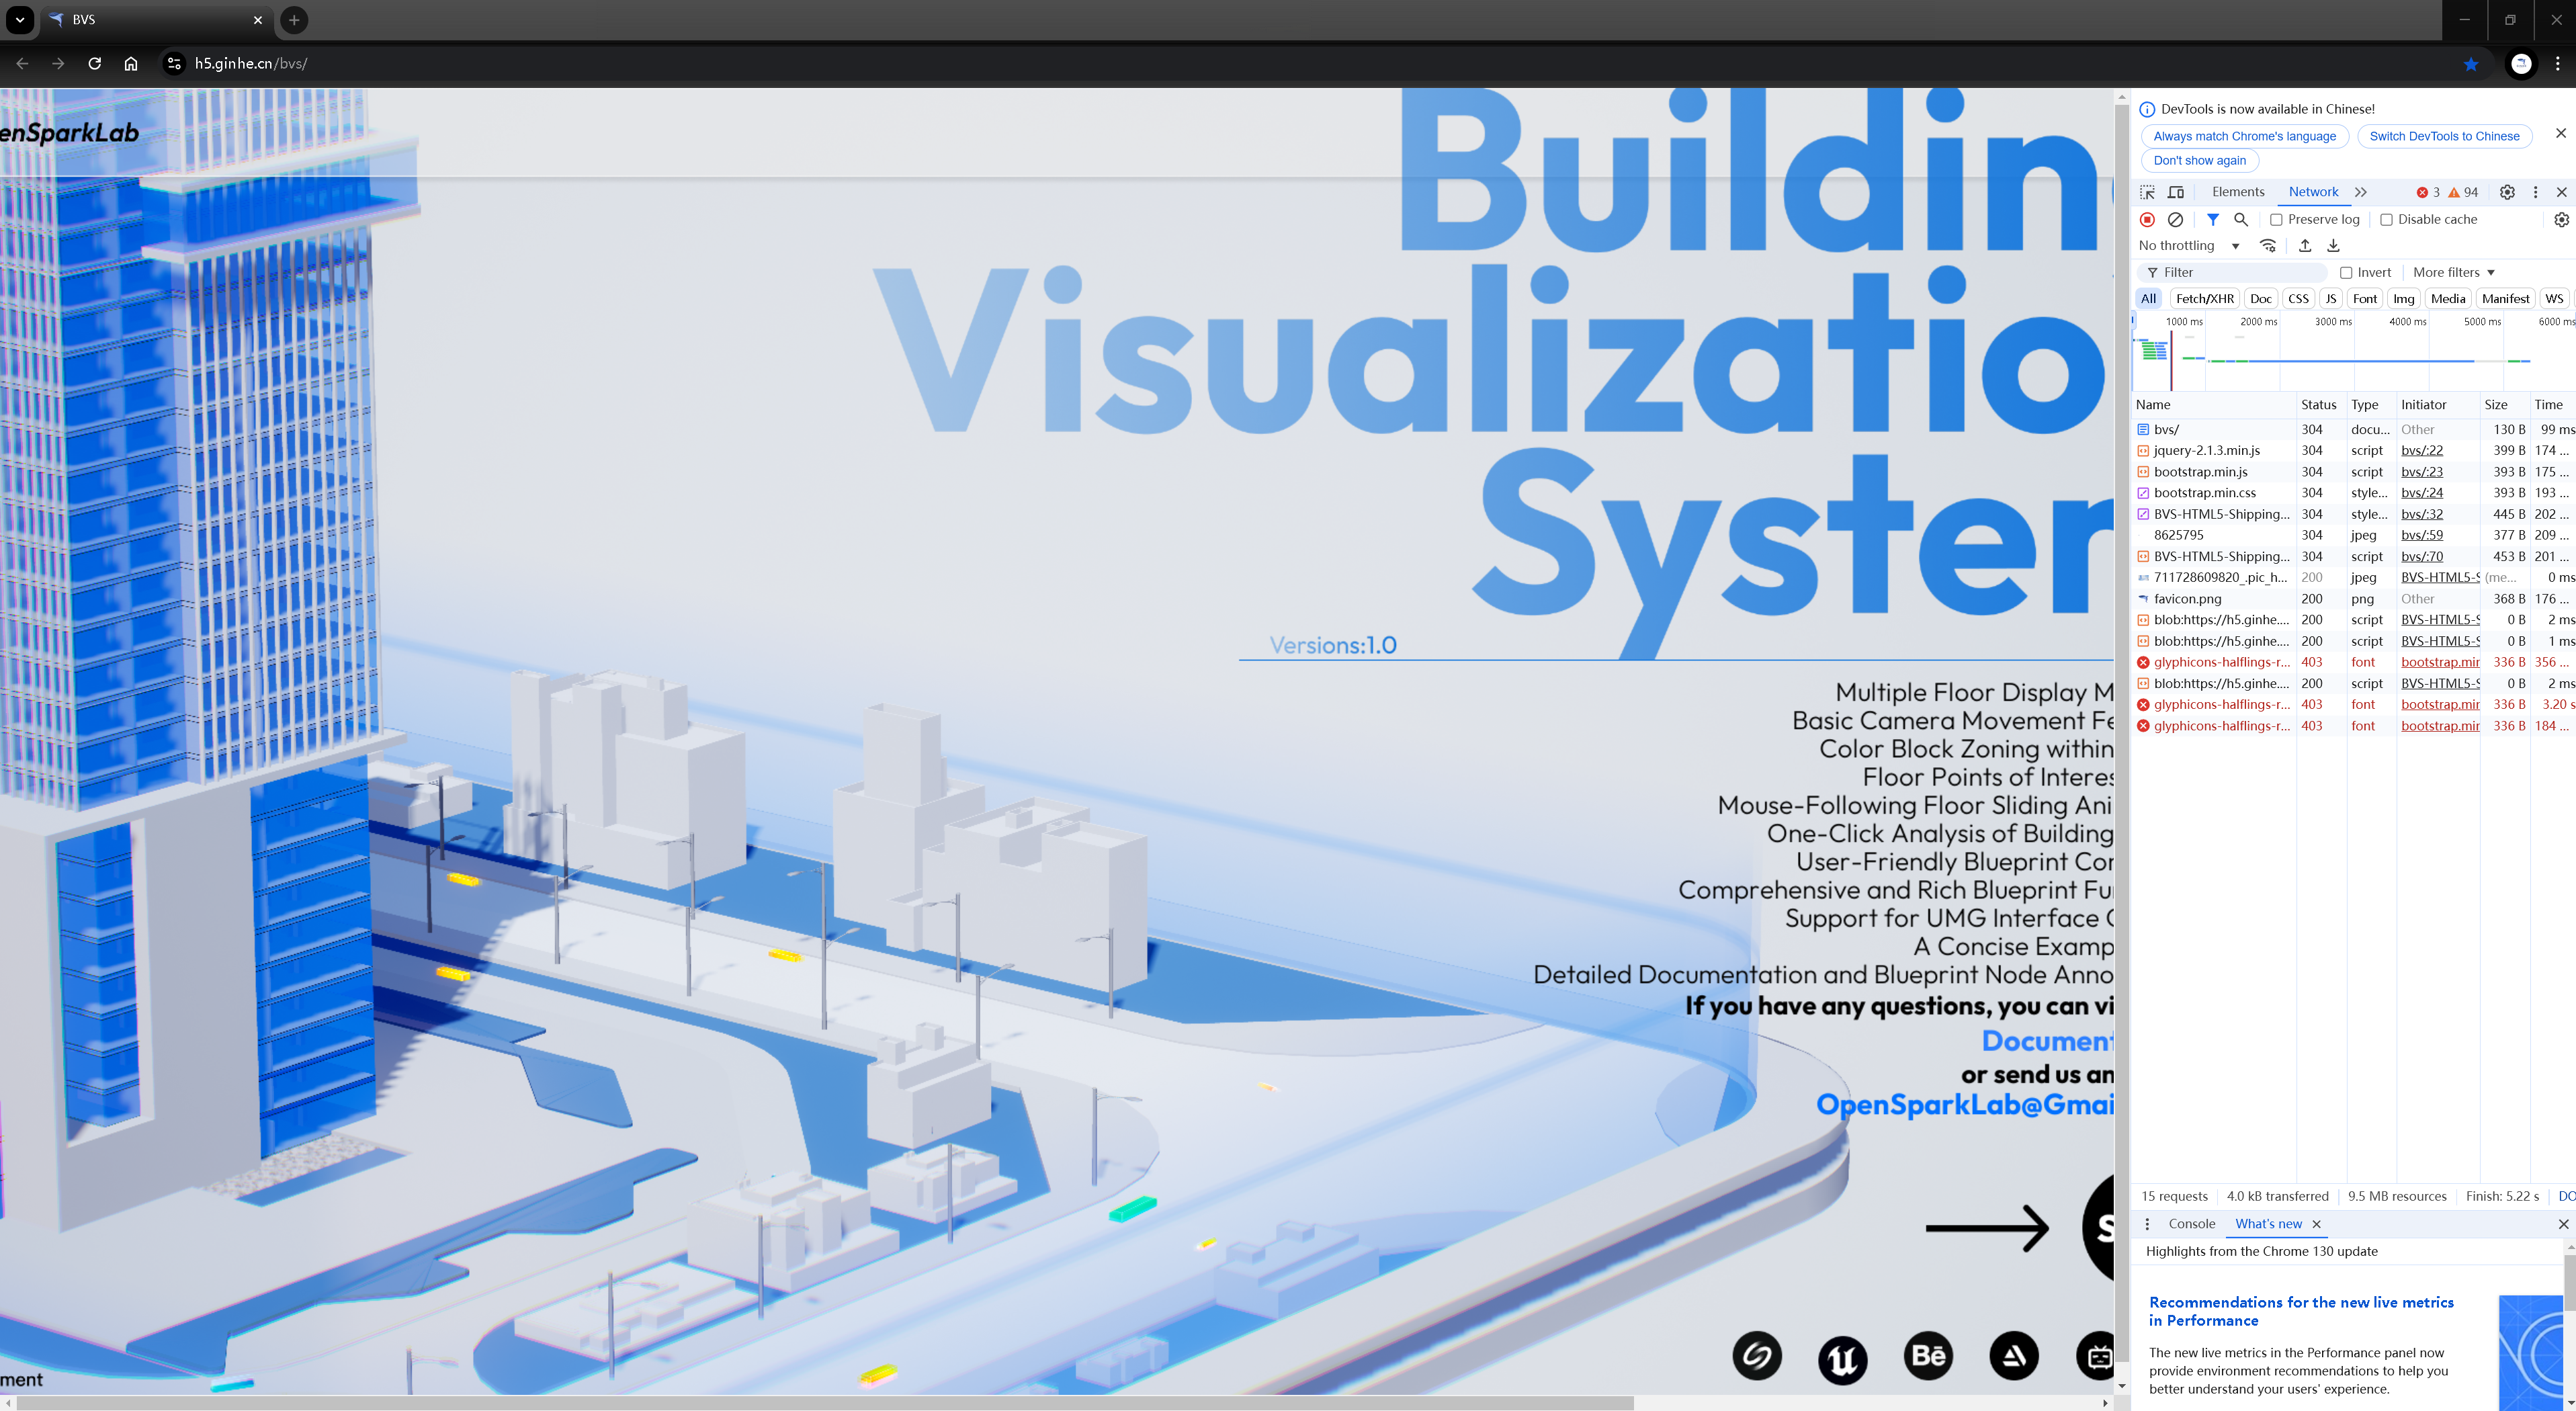This screenshot has width=2576, height=1411.
Task: Filter requests by Fetch/XHR
Action: [x=2204, y=299]
